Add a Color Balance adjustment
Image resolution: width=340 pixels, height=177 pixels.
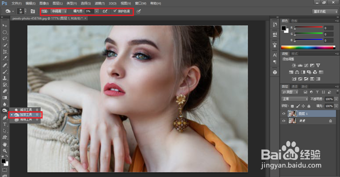coord(297,72)
